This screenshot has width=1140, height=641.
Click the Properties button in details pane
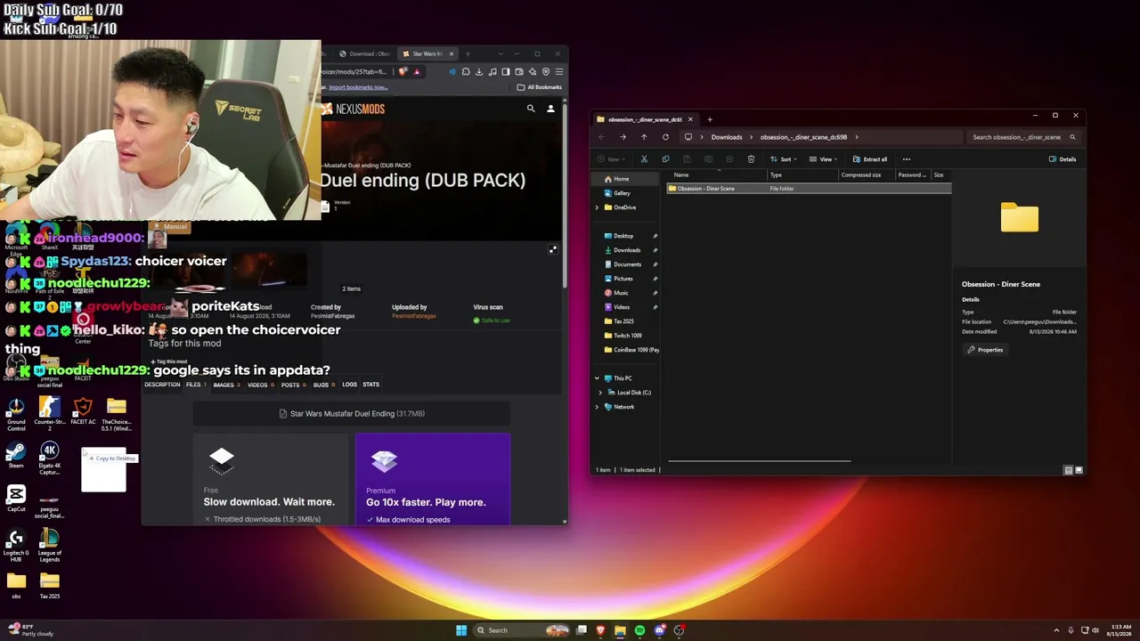[x=985, y=350]
